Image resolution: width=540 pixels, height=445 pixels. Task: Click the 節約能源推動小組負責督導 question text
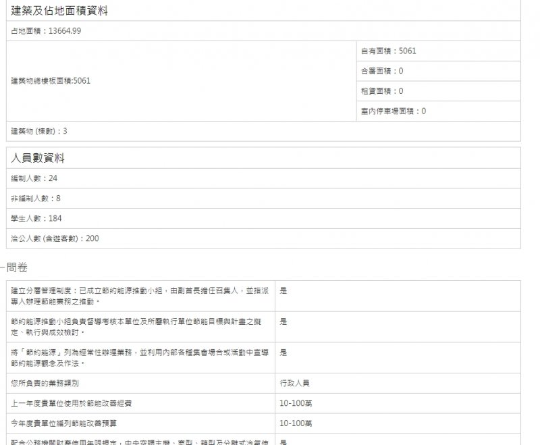coord(140,327)
